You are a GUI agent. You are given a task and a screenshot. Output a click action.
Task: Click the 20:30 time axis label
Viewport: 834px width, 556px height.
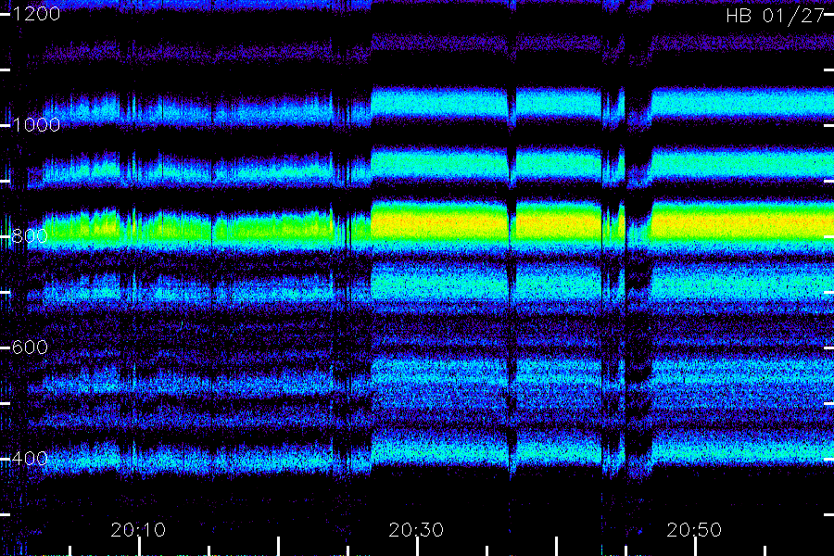pos(416,530)
